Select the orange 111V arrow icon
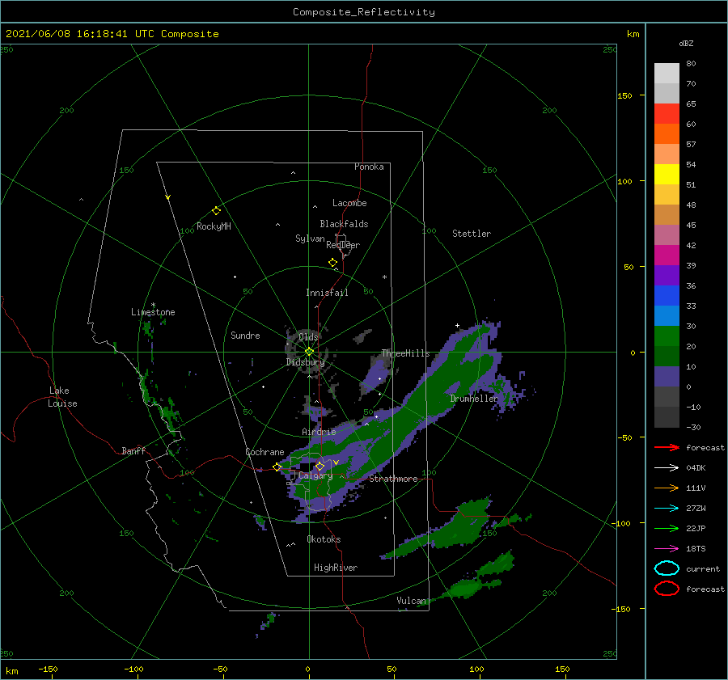Image resolution: width=728 pixels, height=680 pixels. [667, 488]
